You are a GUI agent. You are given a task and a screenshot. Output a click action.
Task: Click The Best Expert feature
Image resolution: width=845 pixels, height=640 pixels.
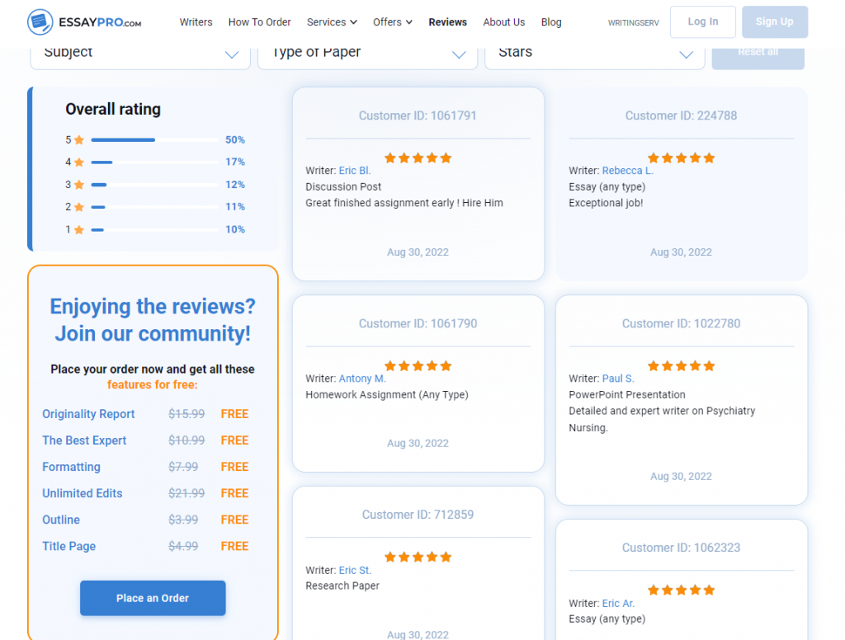[84, 440]
